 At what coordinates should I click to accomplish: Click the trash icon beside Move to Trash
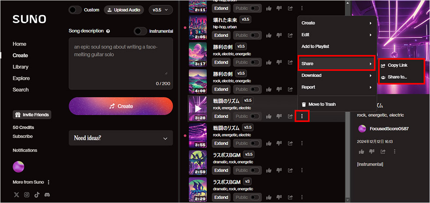[x=304, y=104]
